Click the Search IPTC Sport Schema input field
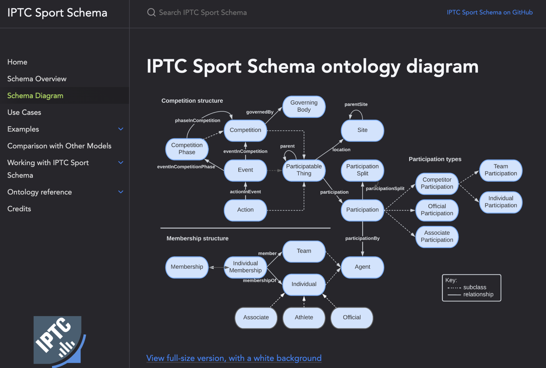Screen dimensions: 546x368 pyautogui.click(x=203, y=12)
